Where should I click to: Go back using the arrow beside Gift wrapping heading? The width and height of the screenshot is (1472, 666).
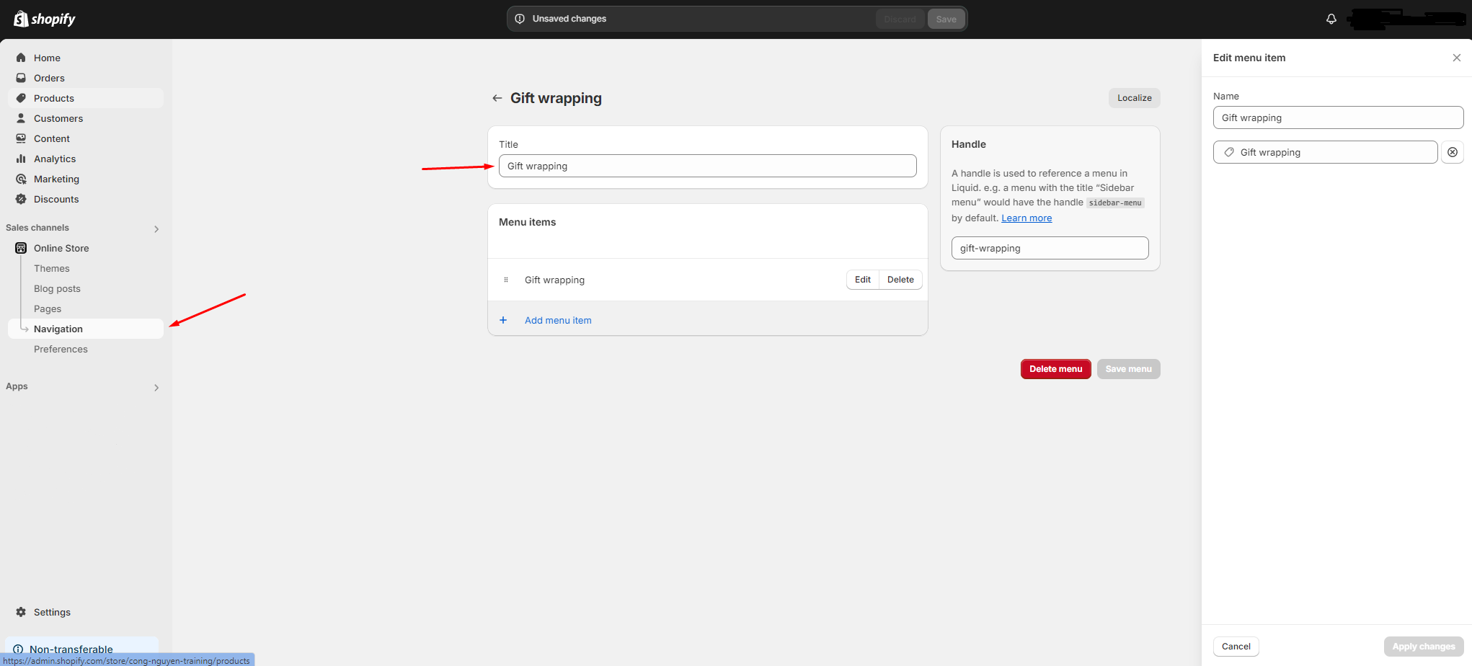point(497,98)
